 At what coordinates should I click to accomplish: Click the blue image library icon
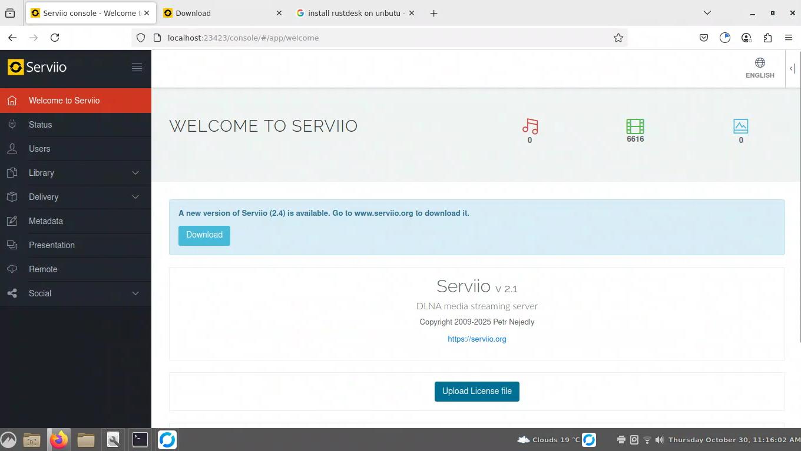(x=740, y=126)
